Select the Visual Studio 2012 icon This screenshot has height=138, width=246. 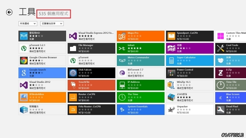(24, 85)
